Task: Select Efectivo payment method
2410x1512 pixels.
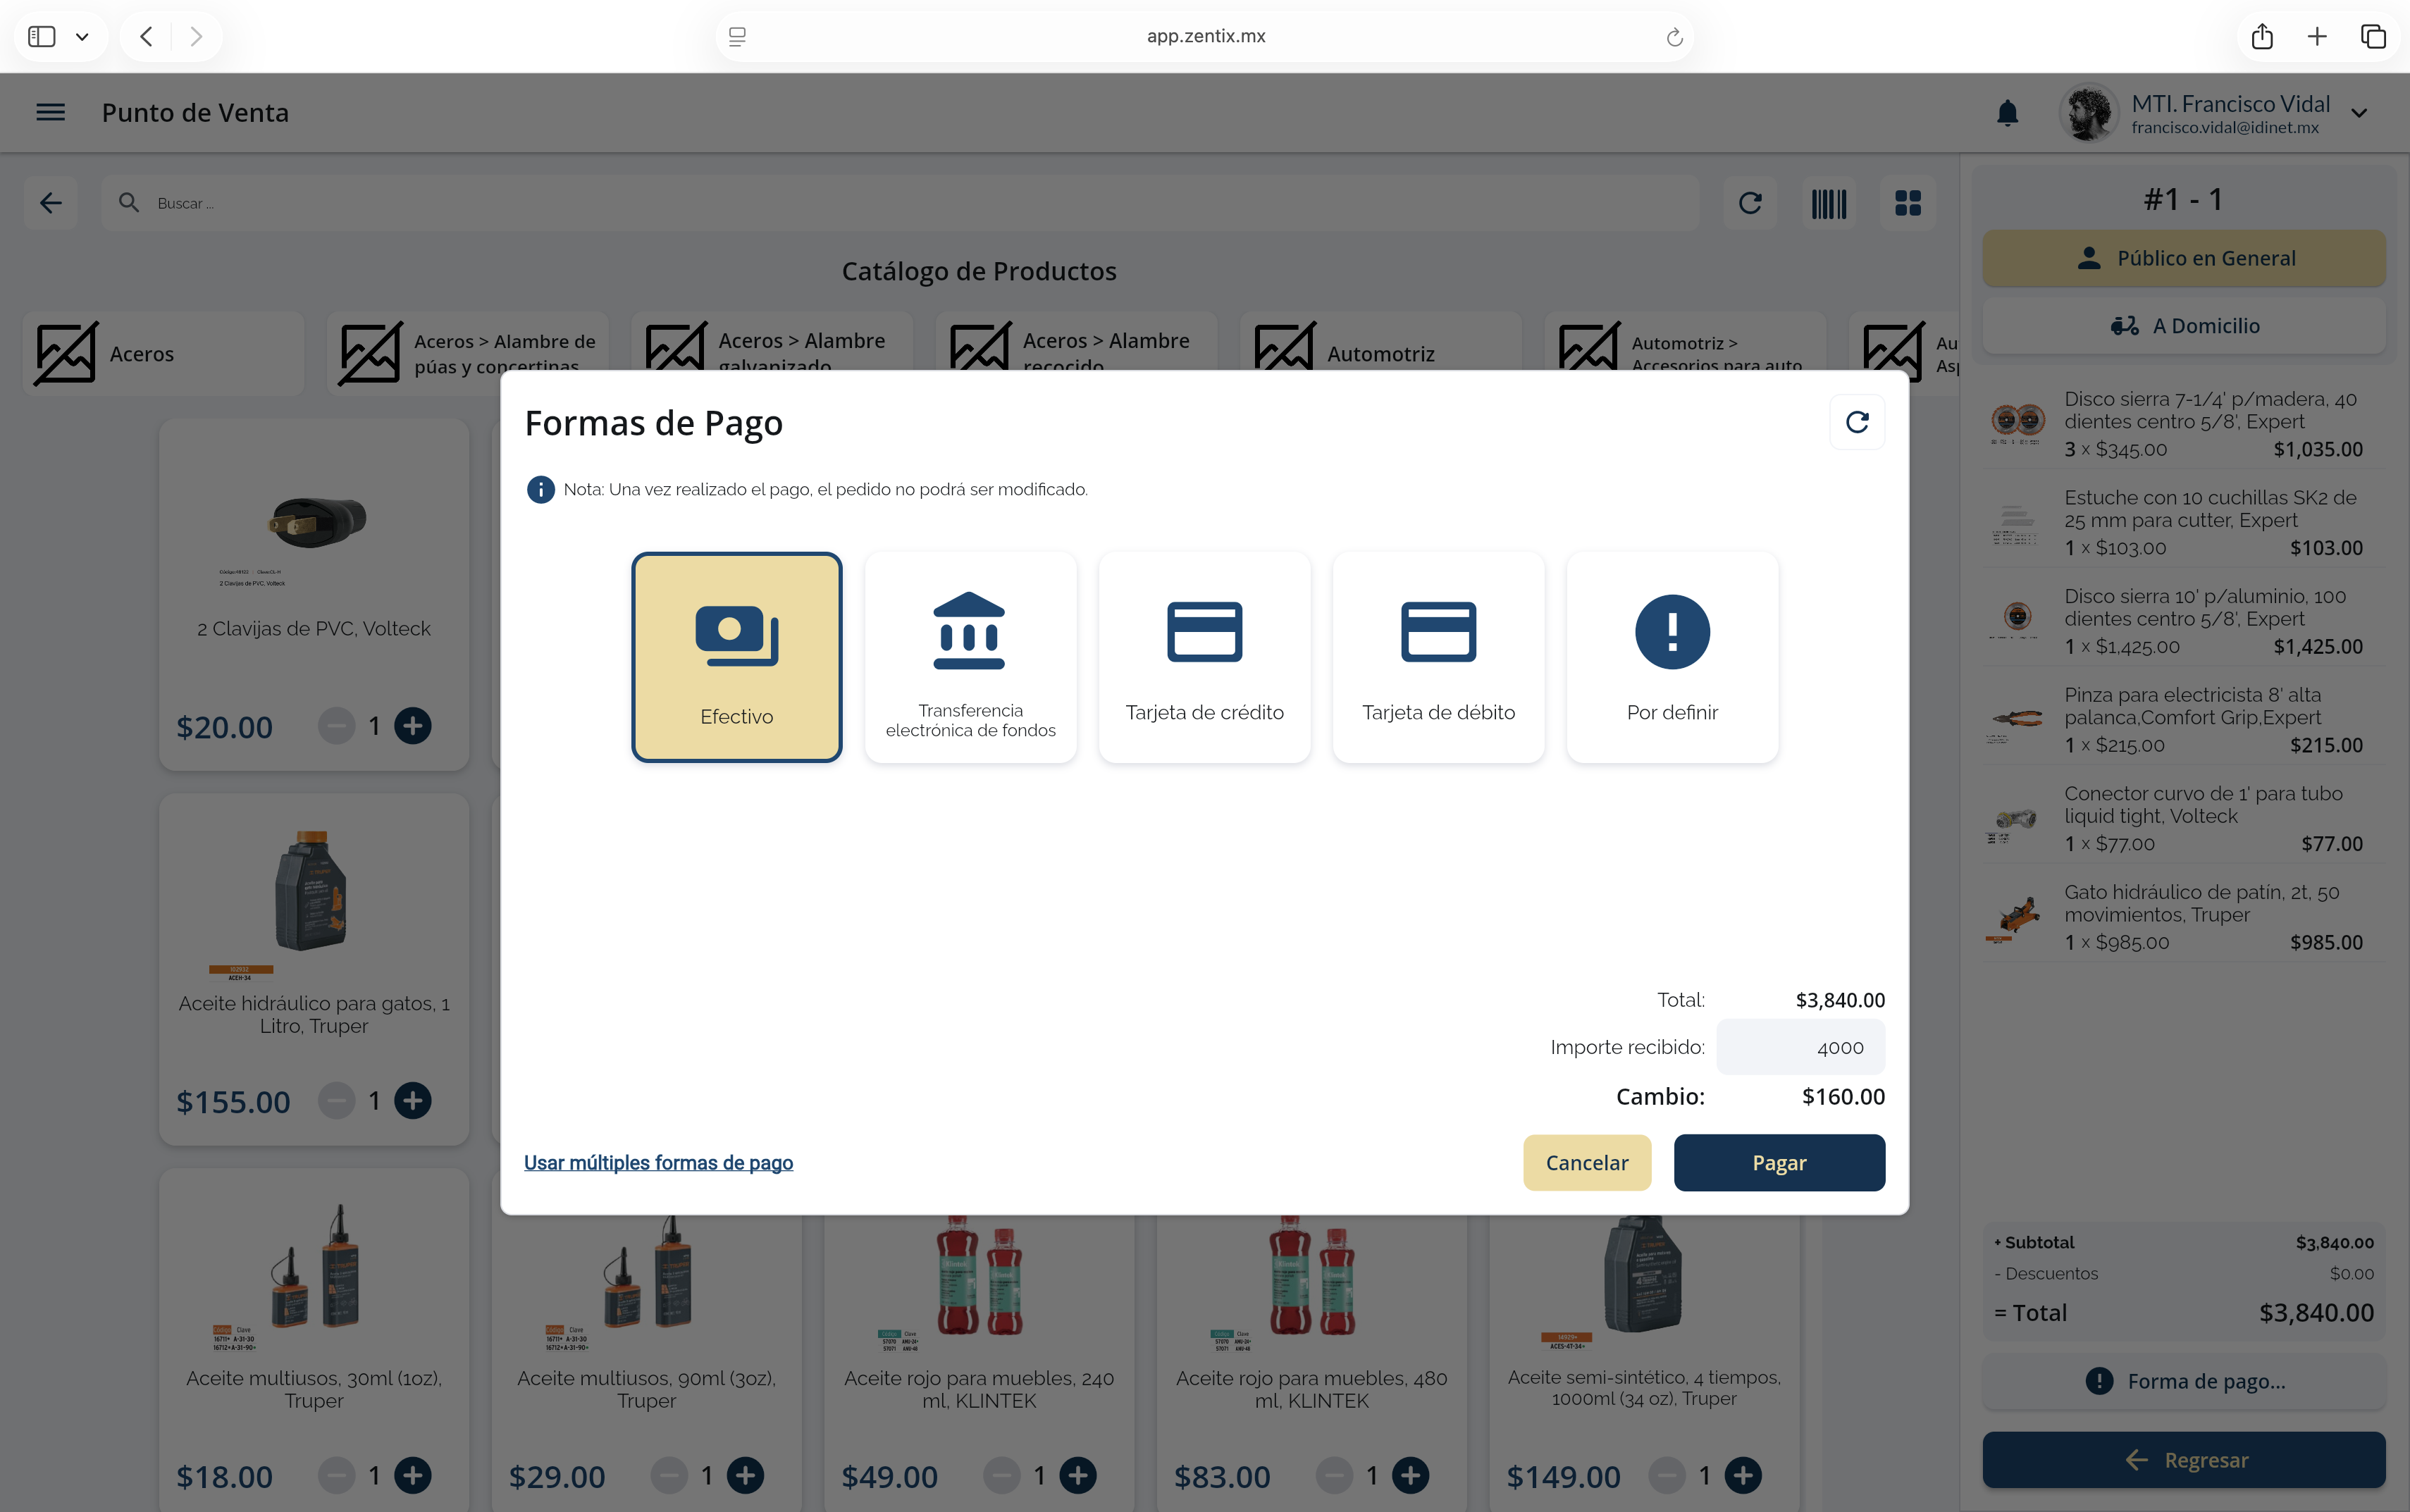Action: coord(736,657)
